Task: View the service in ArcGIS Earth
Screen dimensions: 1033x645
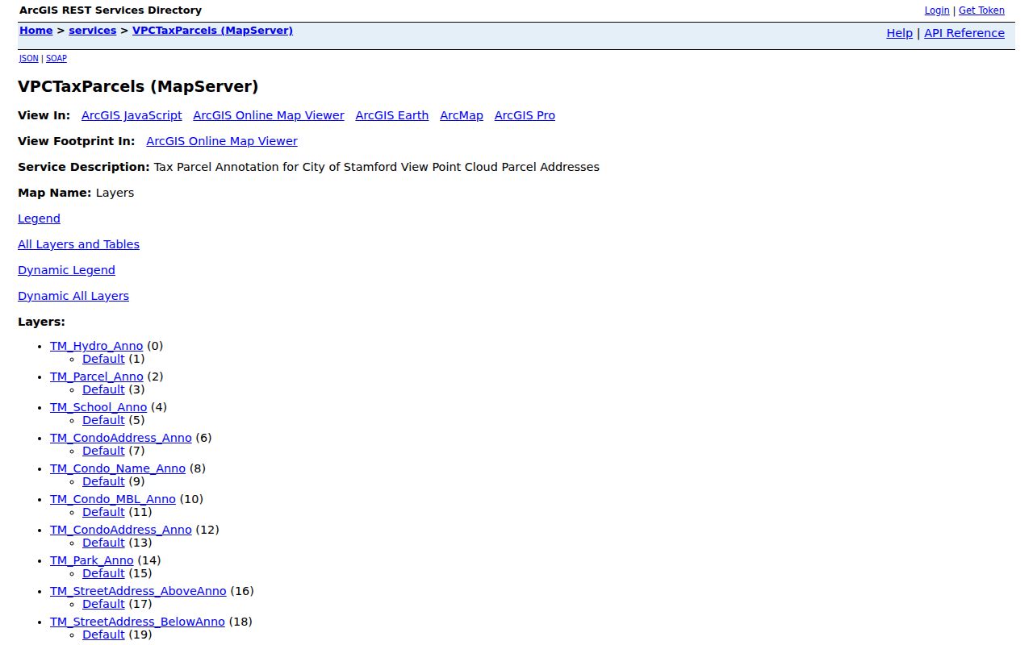Action: point(392,115)
